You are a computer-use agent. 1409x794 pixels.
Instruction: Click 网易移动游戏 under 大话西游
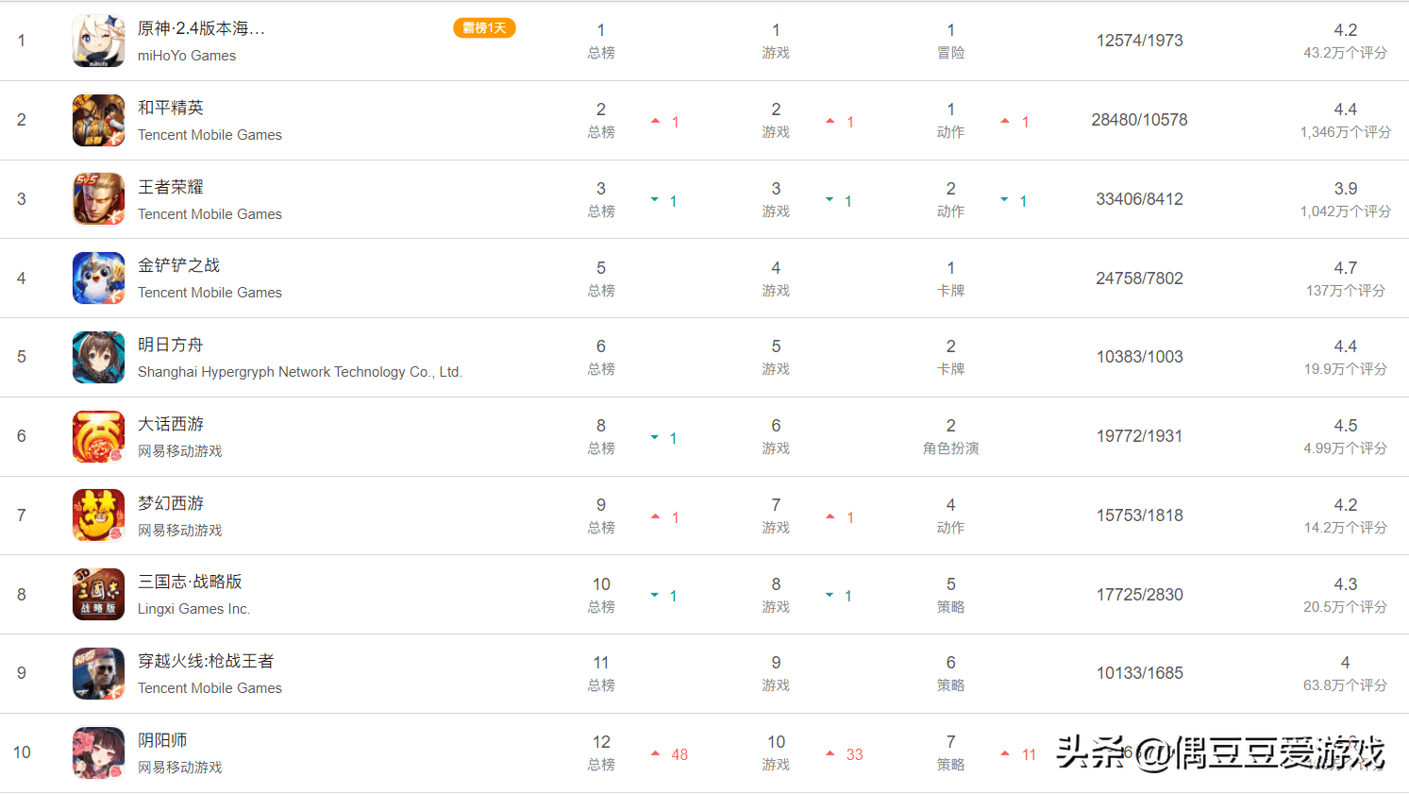pos(180,451)
